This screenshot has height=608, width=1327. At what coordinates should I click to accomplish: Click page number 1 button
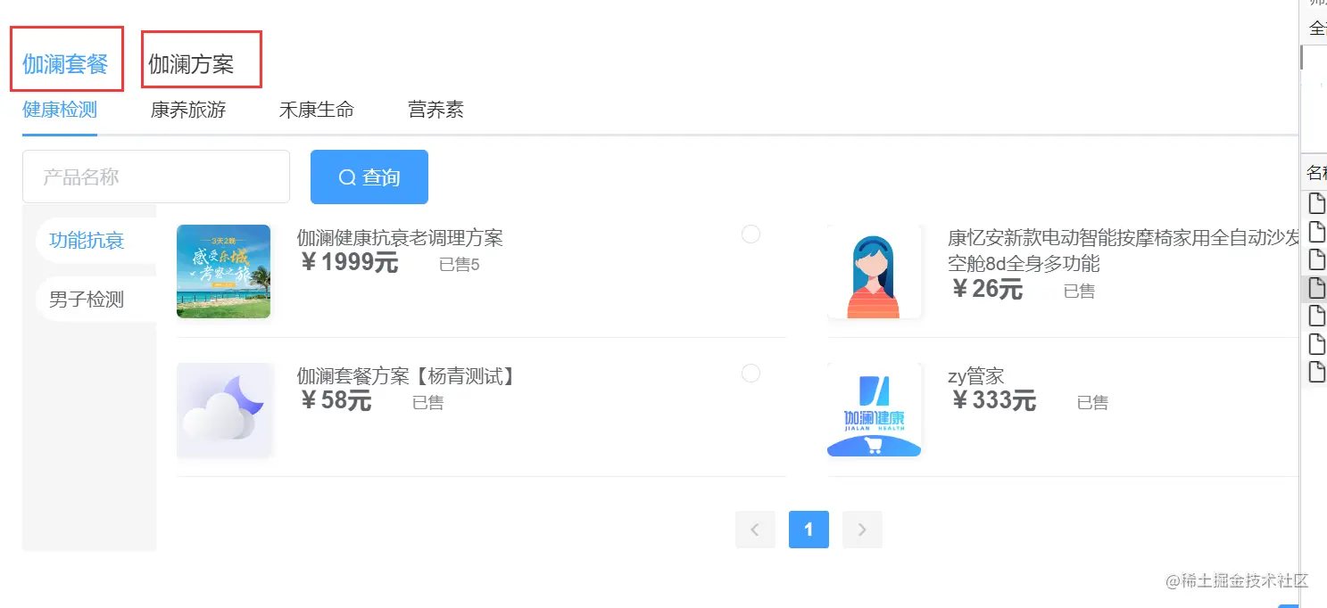click(x=809, y=530)
